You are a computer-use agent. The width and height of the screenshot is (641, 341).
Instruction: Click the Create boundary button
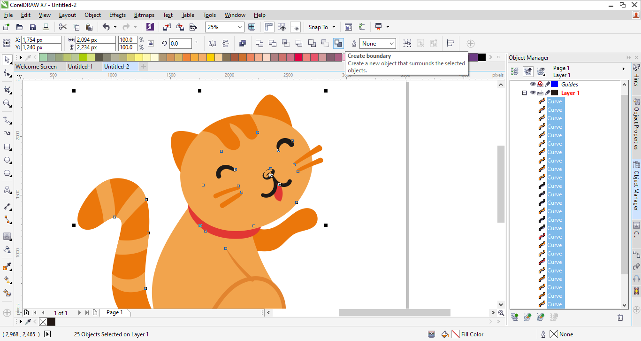tap(338, 44)
